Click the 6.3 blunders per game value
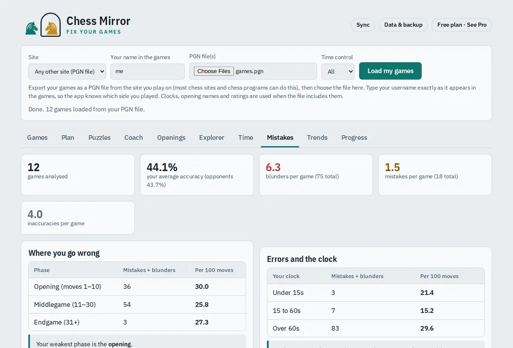513x348 pixels. (273, 167)
